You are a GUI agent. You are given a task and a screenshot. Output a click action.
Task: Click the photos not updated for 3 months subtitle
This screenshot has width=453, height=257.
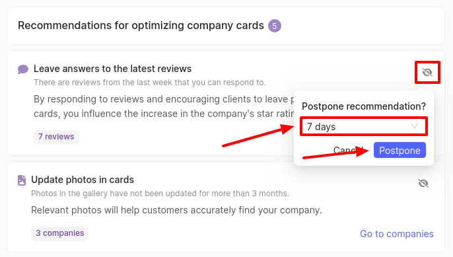click(x=160, y=194)
